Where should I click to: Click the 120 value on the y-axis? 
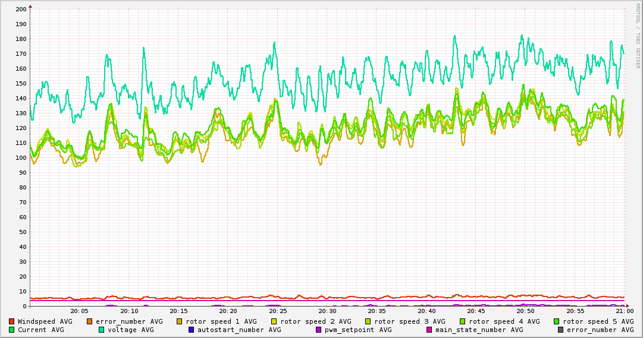click(21, 128)
